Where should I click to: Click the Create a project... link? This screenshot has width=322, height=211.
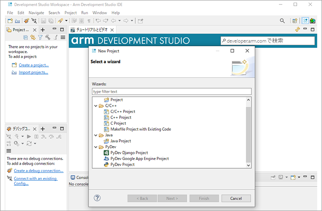pos(34,65)
